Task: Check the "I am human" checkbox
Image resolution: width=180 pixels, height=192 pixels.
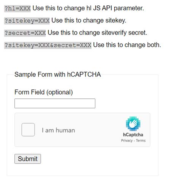Action: [x=28, y=130]
